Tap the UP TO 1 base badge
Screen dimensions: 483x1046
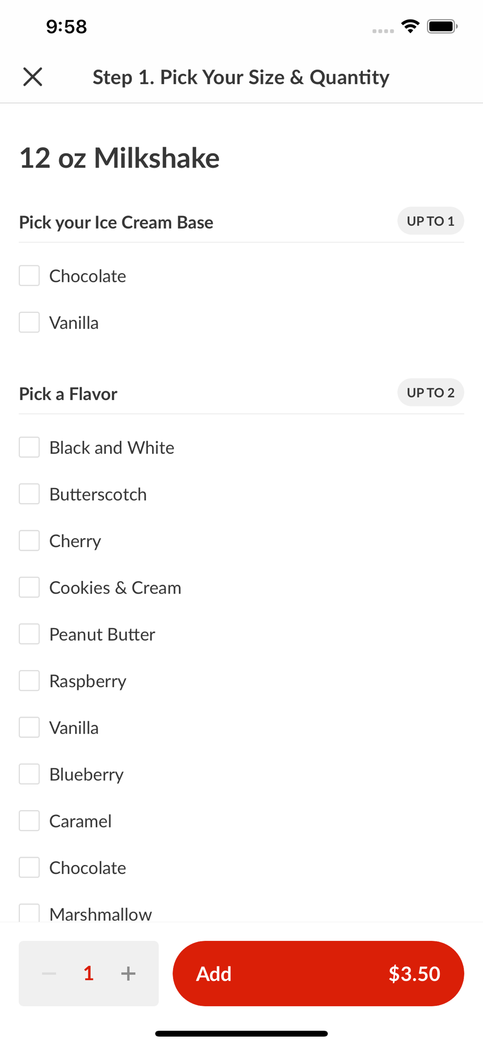(x=430, y=221)
